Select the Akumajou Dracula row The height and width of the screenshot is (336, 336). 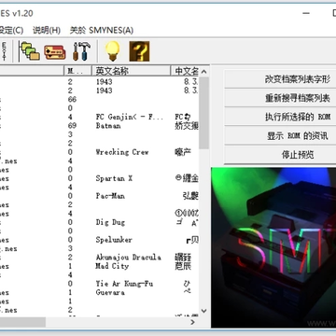tap(100, 258)
